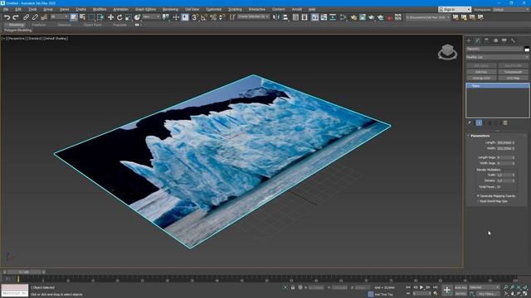Click the Unlink Selection icon

click(35, 17)
